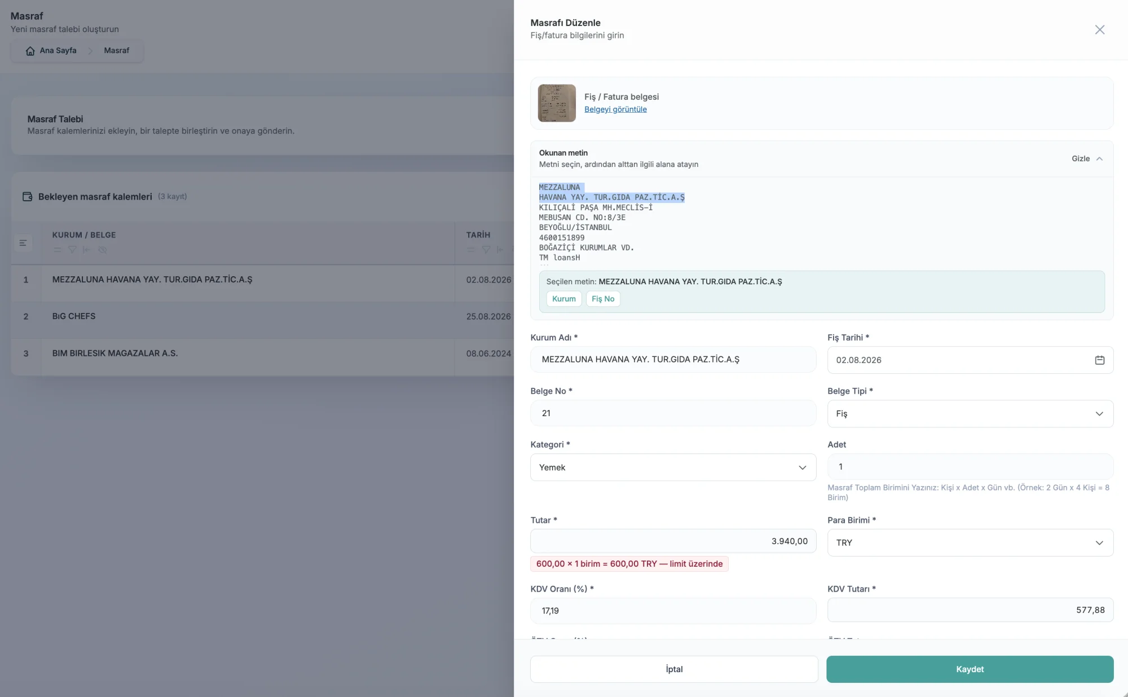Click the Tutar amount field
The height and width of the screenshot is (697, 1128).
coord(673,541)
